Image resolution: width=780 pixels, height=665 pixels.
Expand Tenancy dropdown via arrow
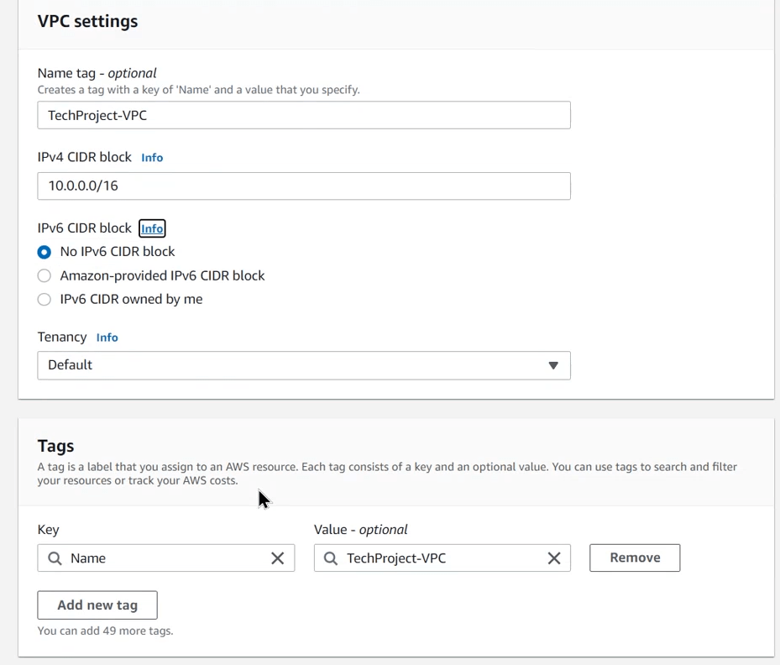tap(552, 365)
